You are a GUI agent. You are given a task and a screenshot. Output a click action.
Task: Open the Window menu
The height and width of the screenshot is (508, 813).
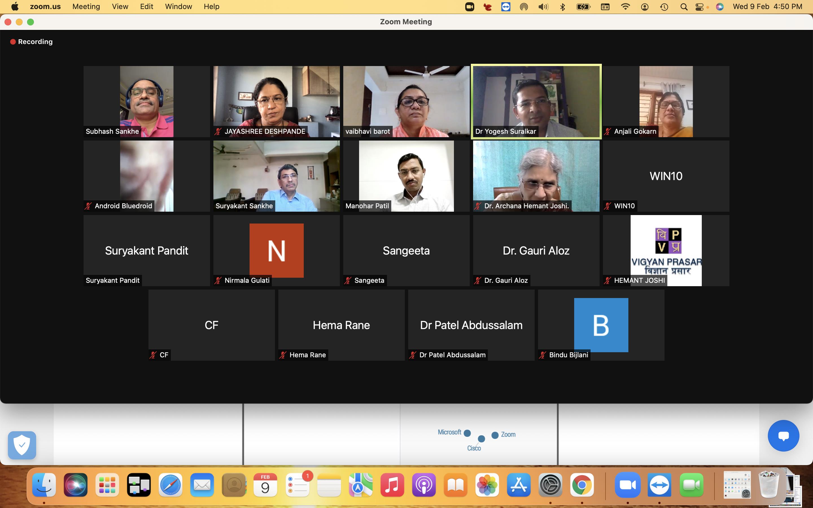point(179,6)
